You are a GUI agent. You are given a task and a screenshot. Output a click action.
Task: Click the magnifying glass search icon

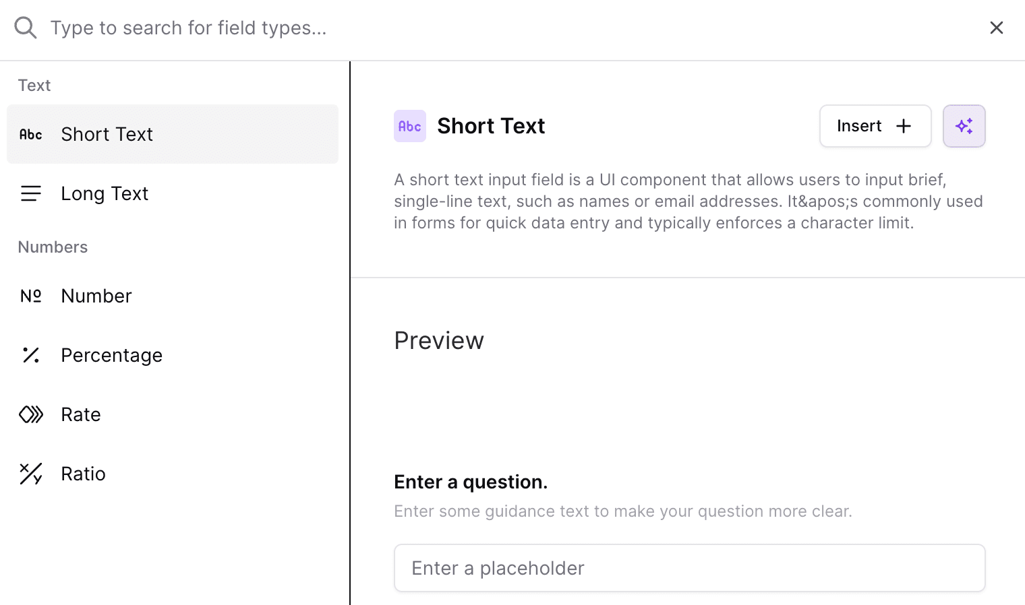tap(26, 28)
